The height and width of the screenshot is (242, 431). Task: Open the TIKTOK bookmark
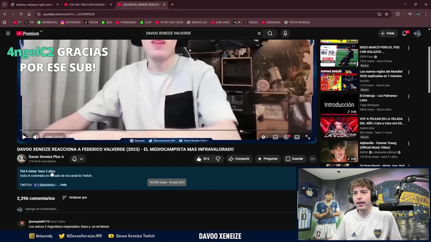91,23
